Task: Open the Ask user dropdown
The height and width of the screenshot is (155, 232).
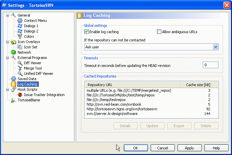Action: [215, 47]
